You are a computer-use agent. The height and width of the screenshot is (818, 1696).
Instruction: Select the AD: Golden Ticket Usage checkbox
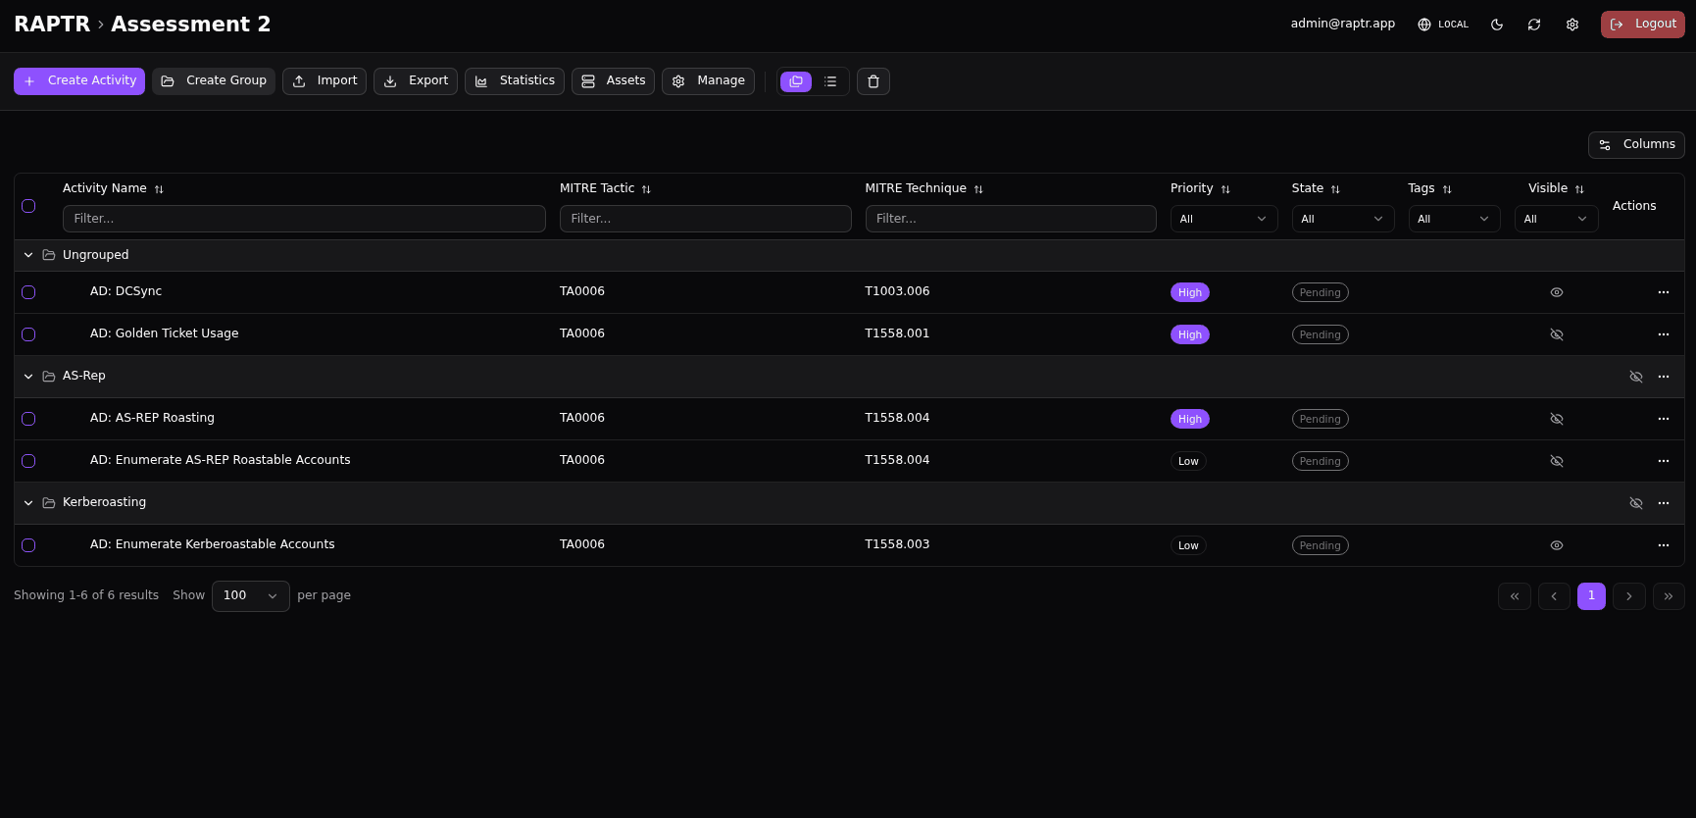(x=28, y=334)
